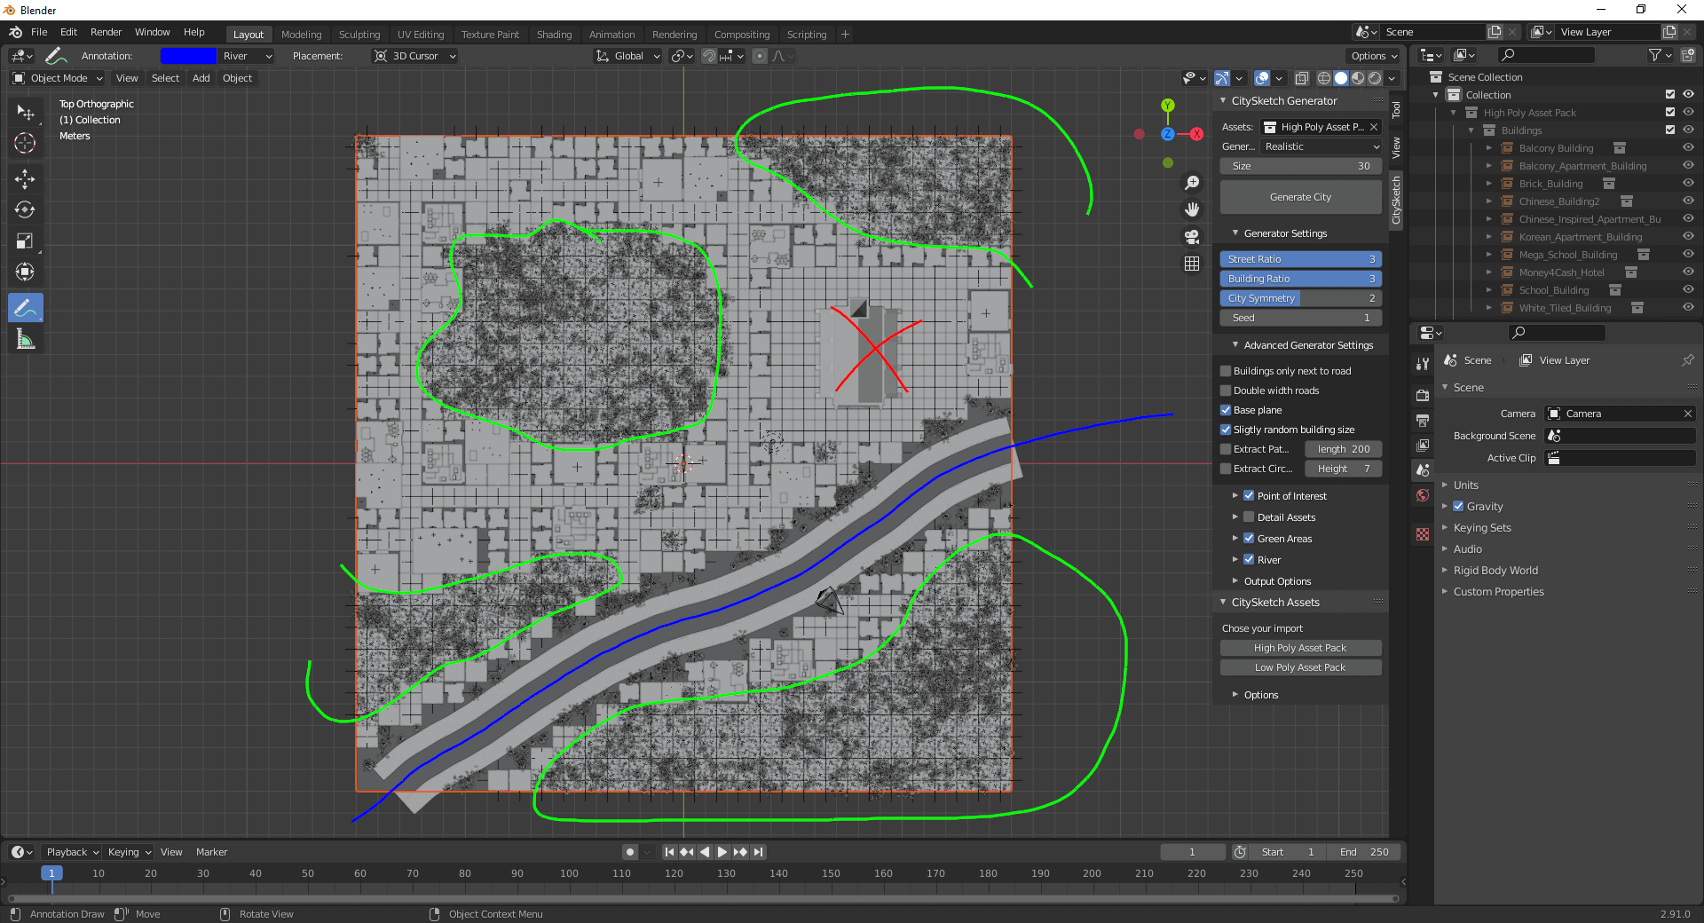Select the Move tool
Screen dimensions: 1704x923
pos(25,179)
